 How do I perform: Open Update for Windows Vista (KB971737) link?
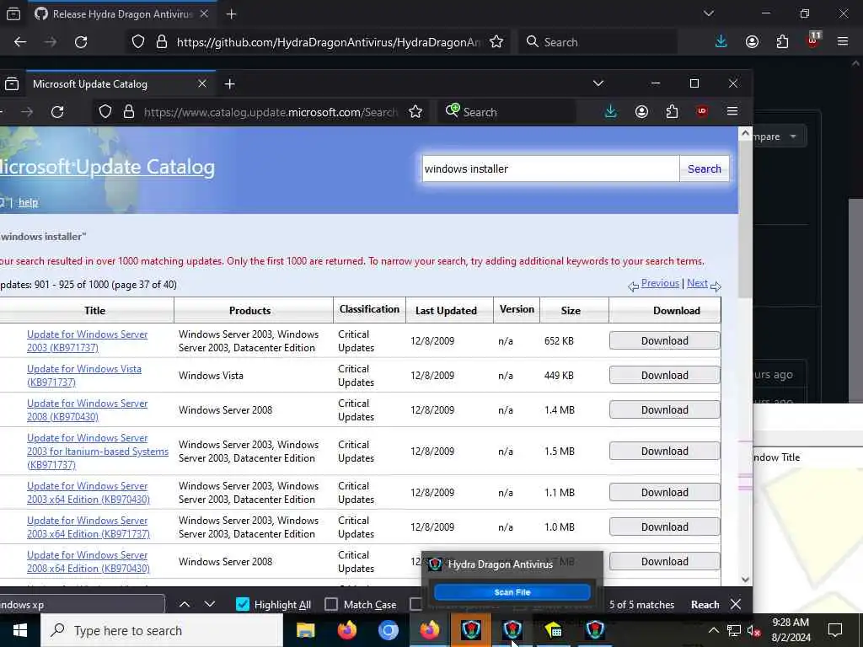click(84, 375)
